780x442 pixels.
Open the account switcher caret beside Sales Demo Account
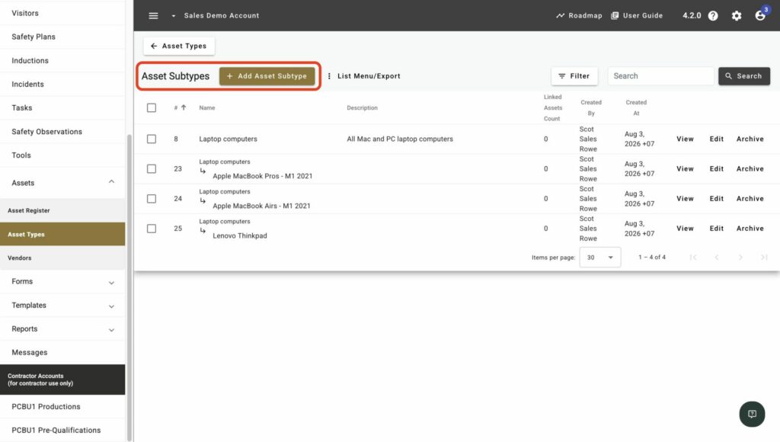click(x=173, y=15)
